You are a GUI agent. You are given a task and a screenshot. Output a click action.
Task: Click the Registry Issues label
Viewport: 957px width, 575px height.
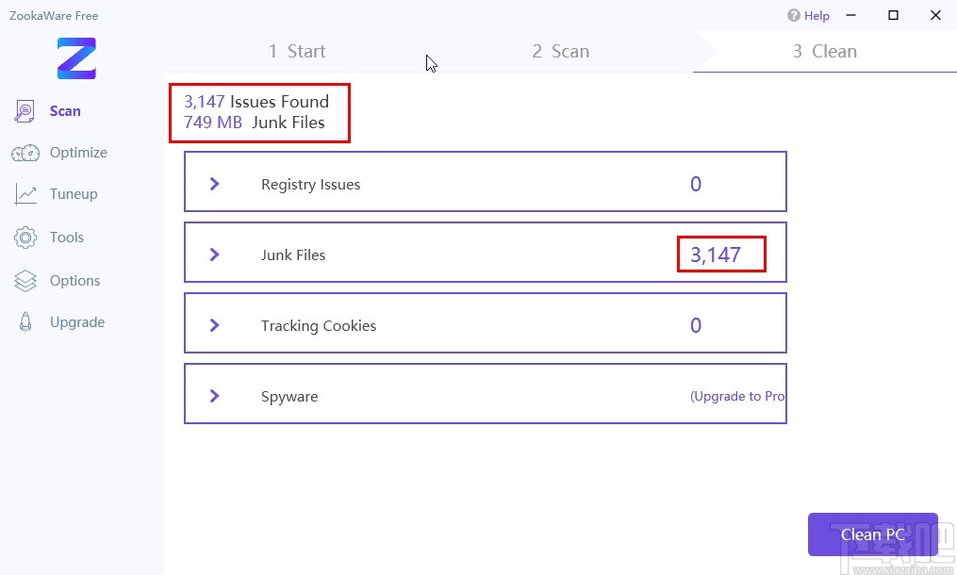tap(310, 185)
